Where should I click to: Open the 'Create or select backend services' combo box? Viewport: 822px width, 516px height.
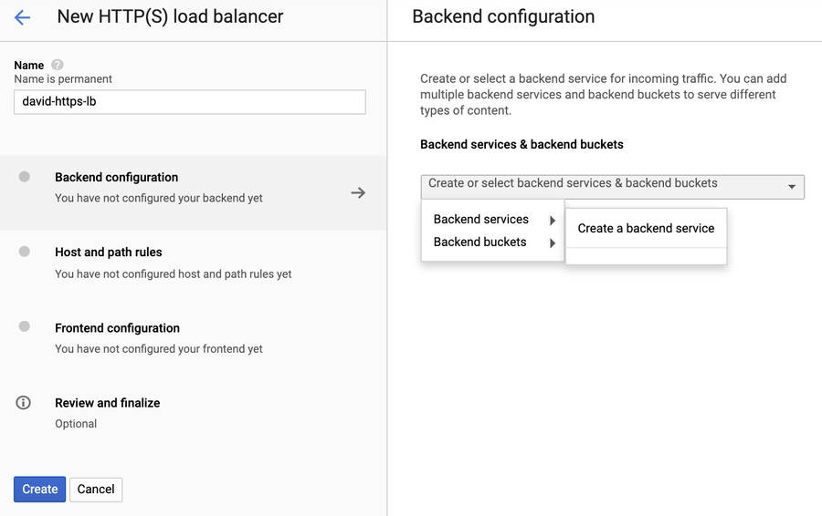click(603, 186)
